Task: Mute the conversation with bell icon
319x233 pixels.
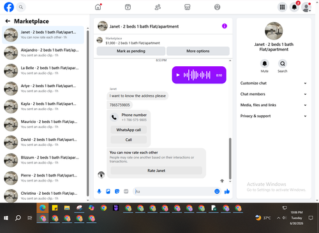Action: click(x=265, y=64)
